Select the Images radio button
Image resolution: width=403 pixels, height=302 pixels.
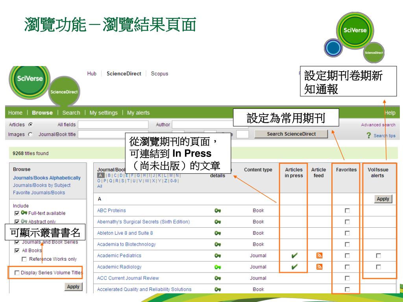(x=30, y=134)
